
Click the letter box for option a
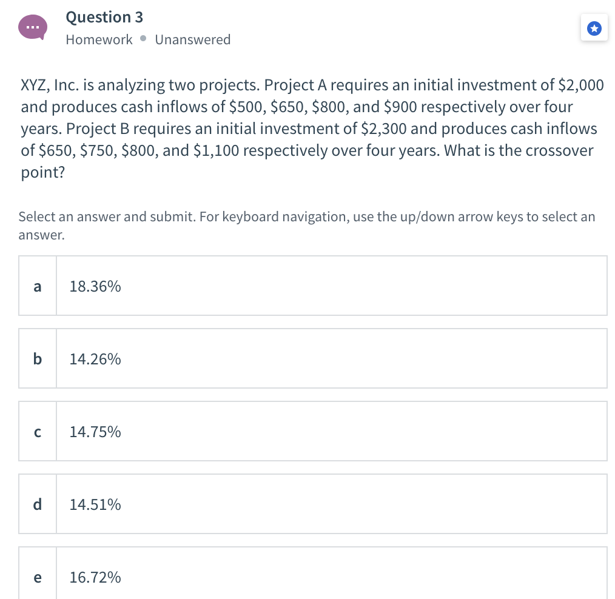(38, 286)
